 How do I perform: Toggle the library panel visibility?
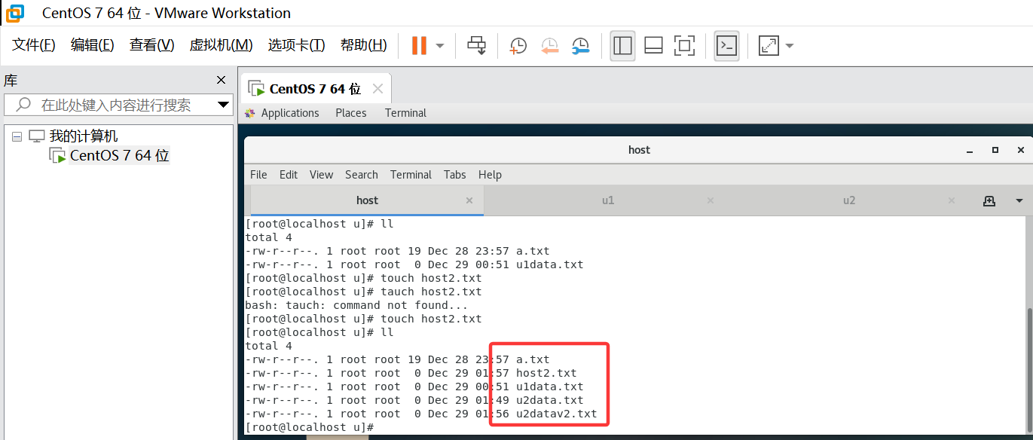point(622,46)
